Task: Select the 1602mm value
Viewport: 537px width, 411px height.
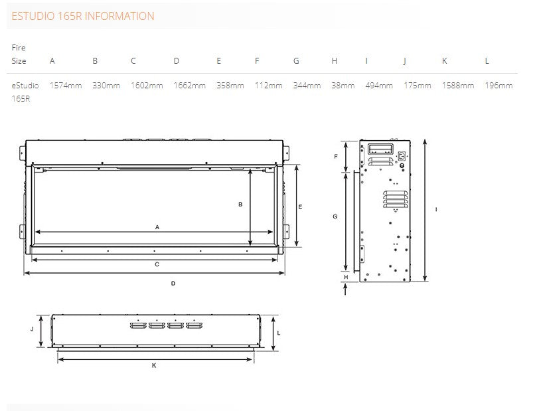Action: (x=147, y=85)
